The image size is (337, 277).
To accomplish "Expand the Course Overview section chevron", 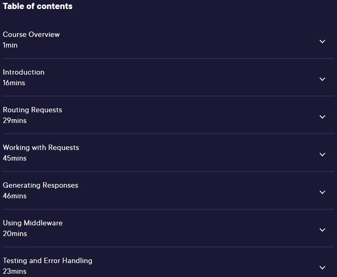I will tap(322, 41).
